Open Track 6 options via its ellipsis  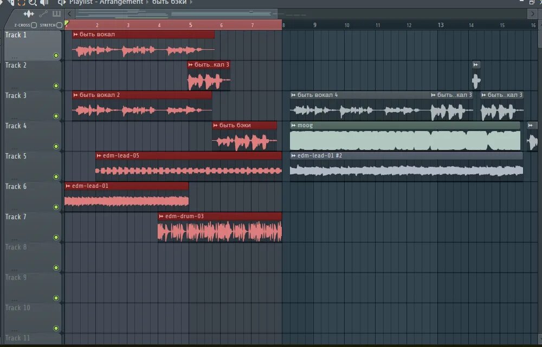click(x=14, y=209)
